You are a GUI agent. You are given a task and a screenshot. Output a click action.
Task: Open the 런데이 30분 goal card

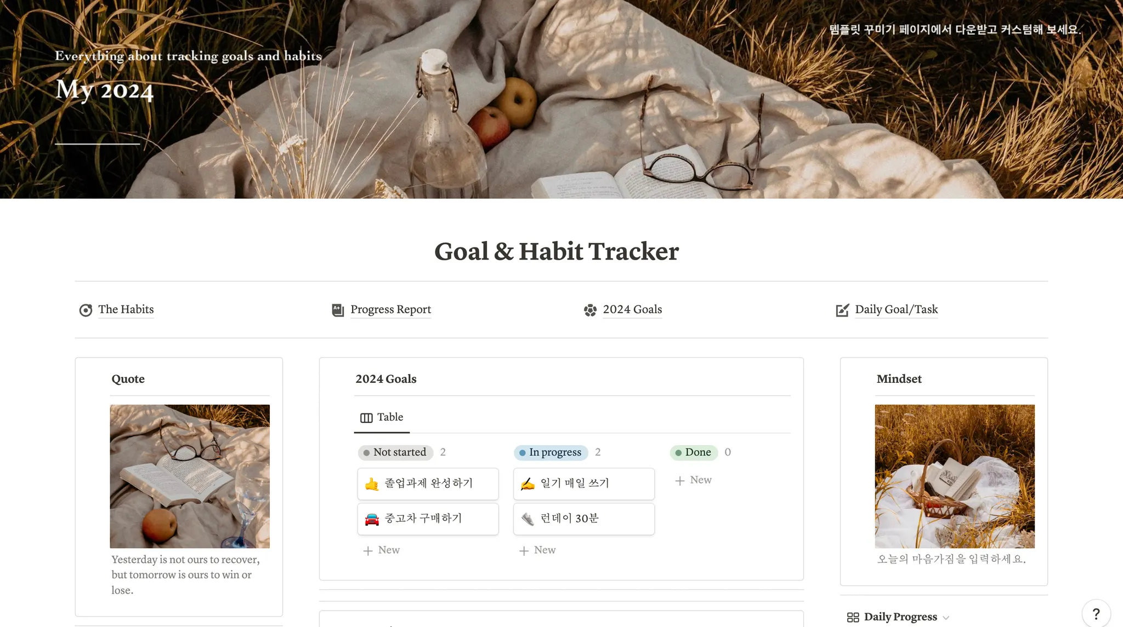584,519
